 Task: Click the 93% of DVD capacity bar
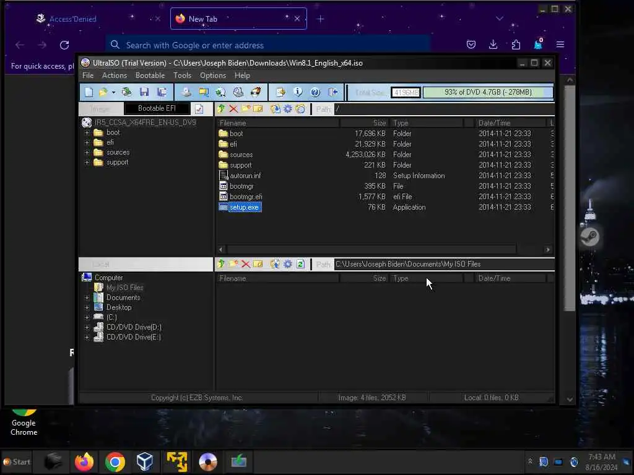coord(488,93)
